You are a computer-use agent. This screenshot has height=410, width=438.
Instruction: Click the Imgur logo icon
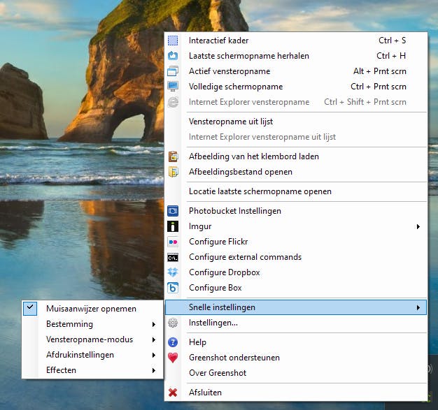tap(173, 226)
